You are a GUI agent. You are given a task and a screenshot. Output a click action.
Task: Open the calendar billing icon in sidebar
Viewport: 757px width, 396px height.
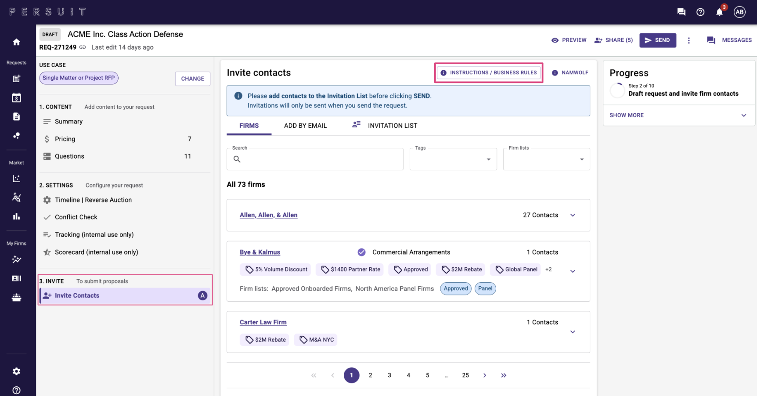[16, 97]
